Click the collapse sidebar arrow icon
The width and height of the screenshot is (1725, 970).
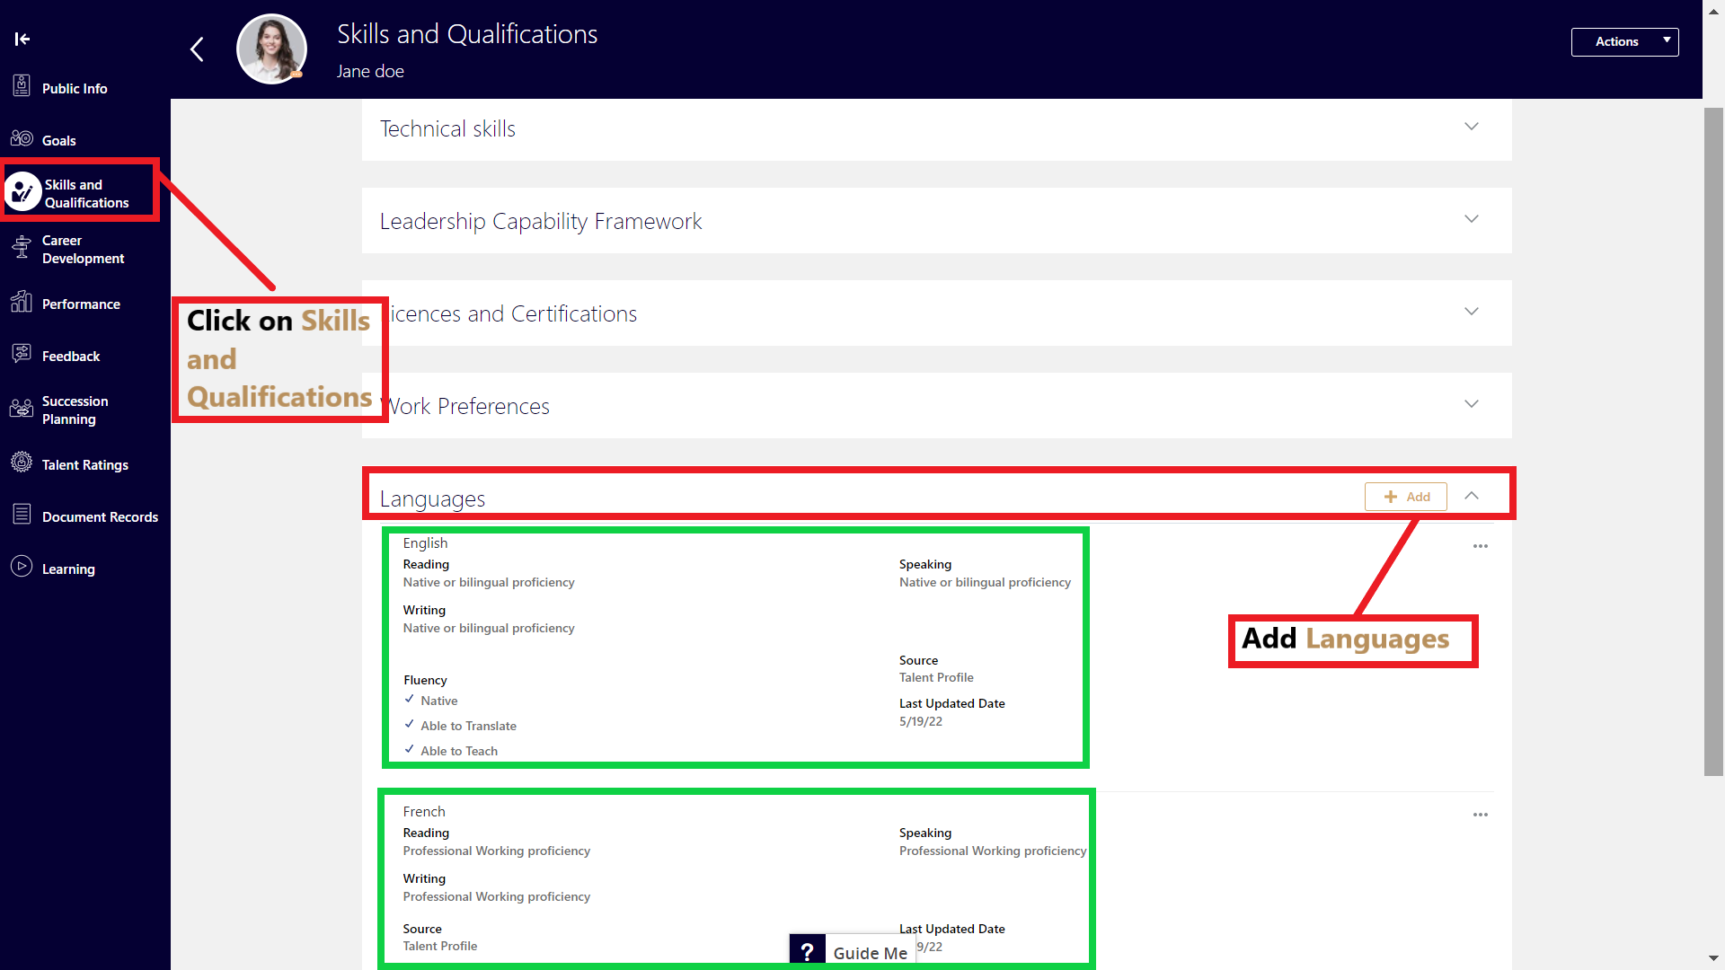click(x=22, y=39)
